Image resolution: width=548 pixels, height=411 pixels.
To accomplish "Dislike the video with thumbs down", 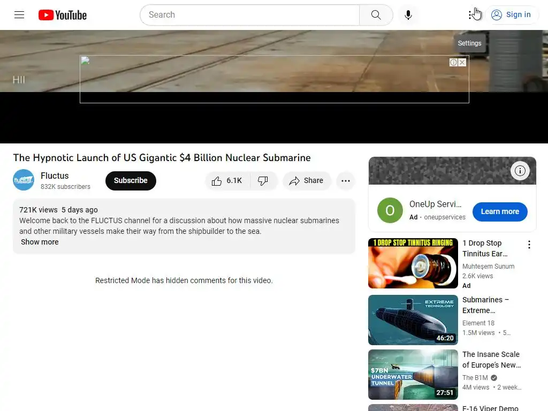I will click(x=263, y=181).
